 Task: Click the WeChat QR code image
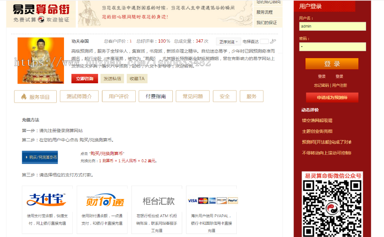point(332,208)
